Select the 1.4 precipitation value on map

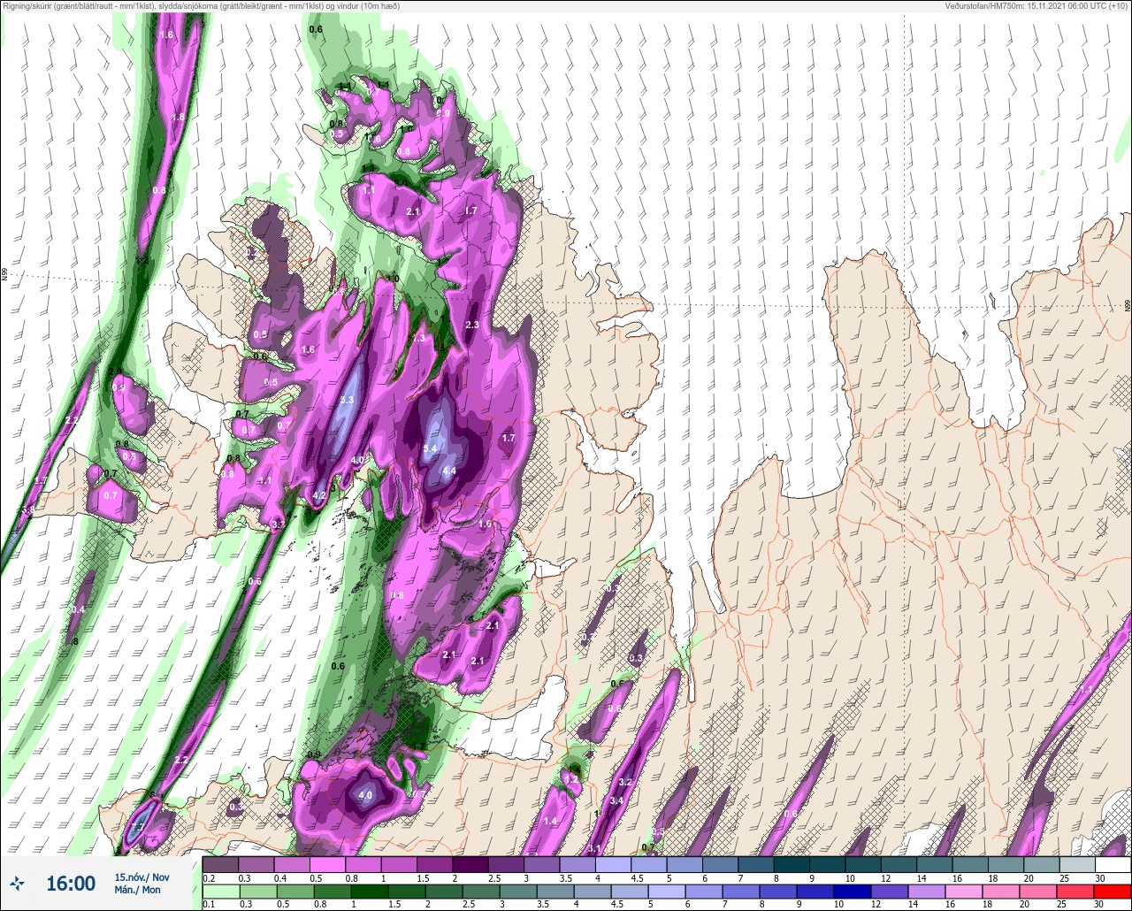(x=550, y=821)
